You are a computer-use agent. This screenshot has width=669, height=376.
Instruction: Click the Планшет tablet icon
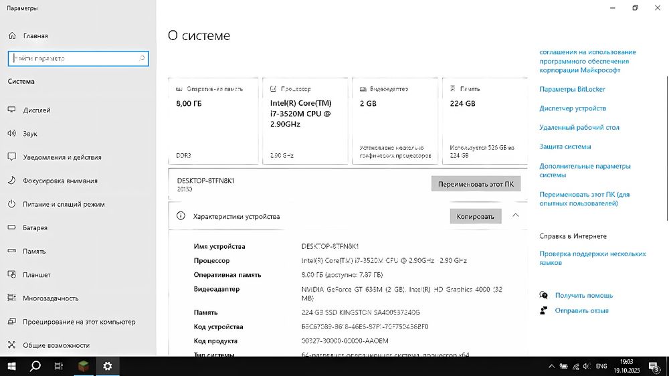(x=12, y=274)
